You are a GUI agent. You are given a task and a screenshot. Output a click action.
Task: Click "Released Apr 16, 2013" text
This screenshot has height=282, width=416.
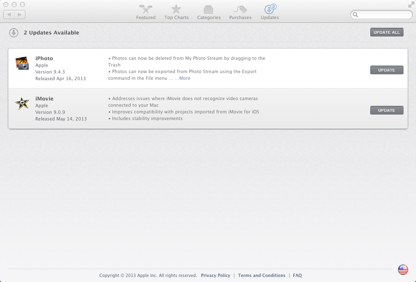[60, 78]
